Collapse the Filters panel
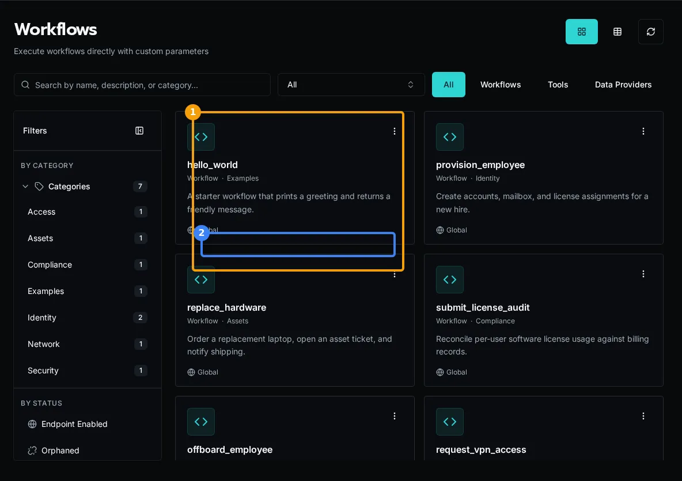This screenshot has width=682, height=481. [x=139, y=131]
